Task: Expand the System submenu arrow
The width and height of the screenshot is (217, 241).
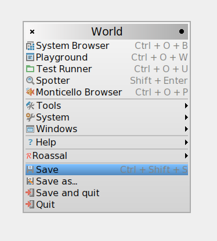Action: tap(186, 118)
